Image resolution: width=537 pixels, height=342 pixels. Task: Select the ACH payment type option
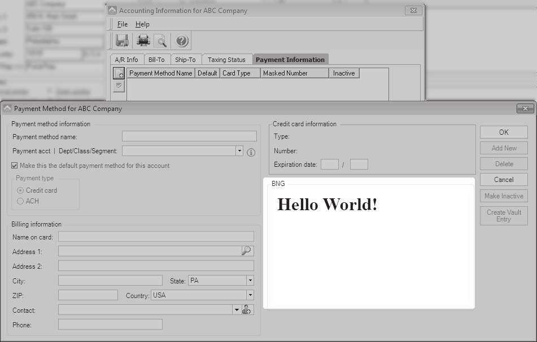point(20,201)
